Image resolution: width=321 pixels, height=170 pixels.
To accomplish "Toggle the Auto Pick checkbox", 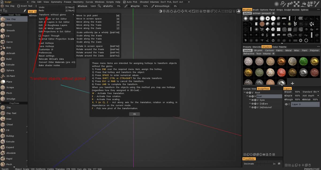I will point(124,2).
